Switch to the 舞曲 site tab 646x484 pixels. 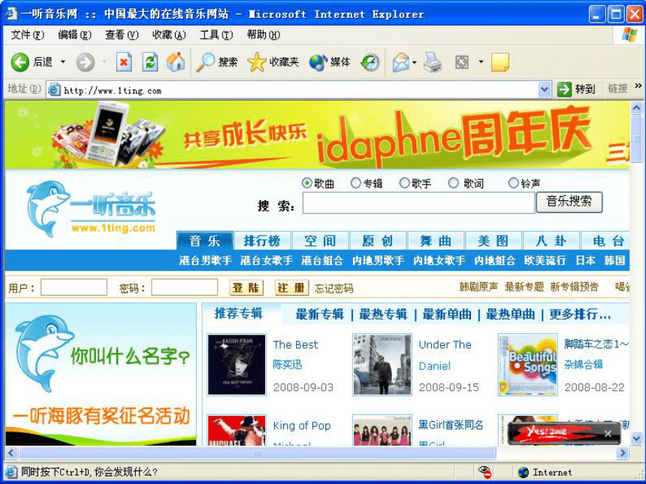(436, 241)
